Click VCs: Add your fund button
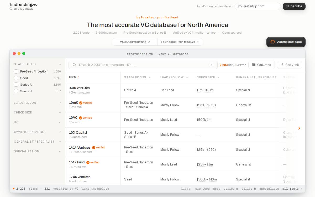The width and height of the screenshot is (315, 197). [135, 42]
